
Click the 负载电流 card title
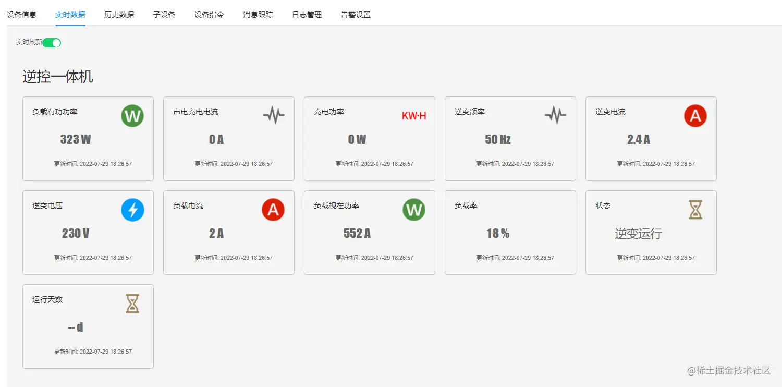click(x=188, y=205)
